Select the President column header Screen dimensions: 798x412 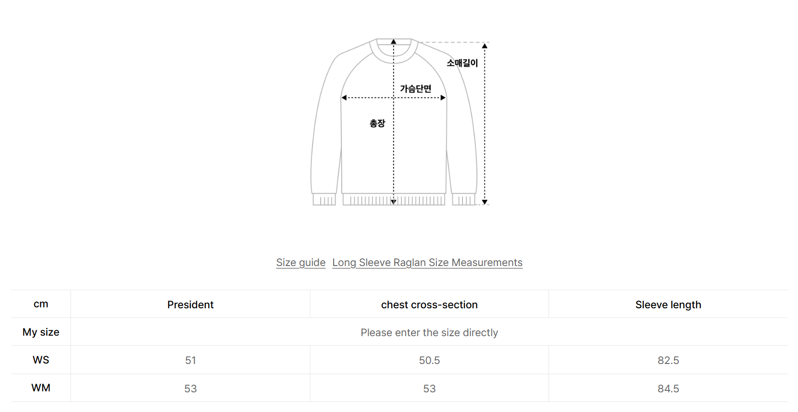pos(190,304)
